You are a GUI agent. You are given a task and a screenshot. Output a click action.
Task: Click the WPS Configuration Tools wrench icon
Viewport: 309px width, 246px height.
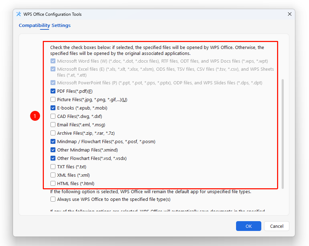pyautogui.click(x=19, y=14)
